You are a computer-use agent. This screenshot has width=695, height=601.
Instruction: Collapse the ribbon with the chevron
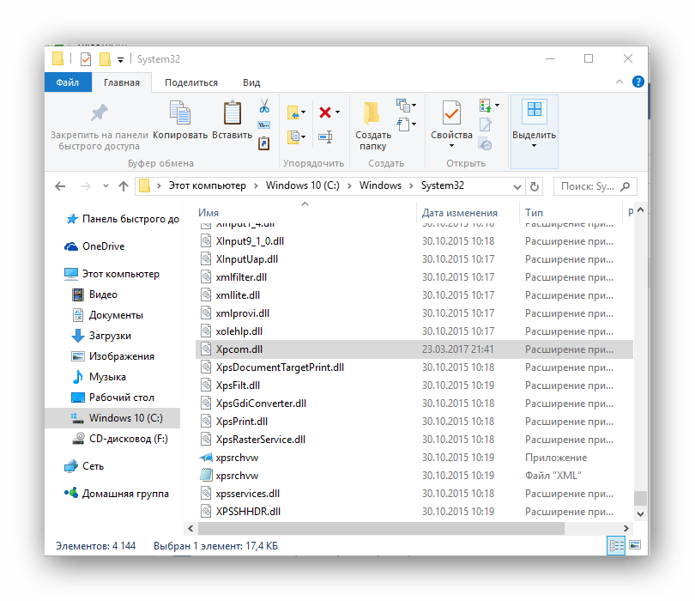(x=619, y=82)
